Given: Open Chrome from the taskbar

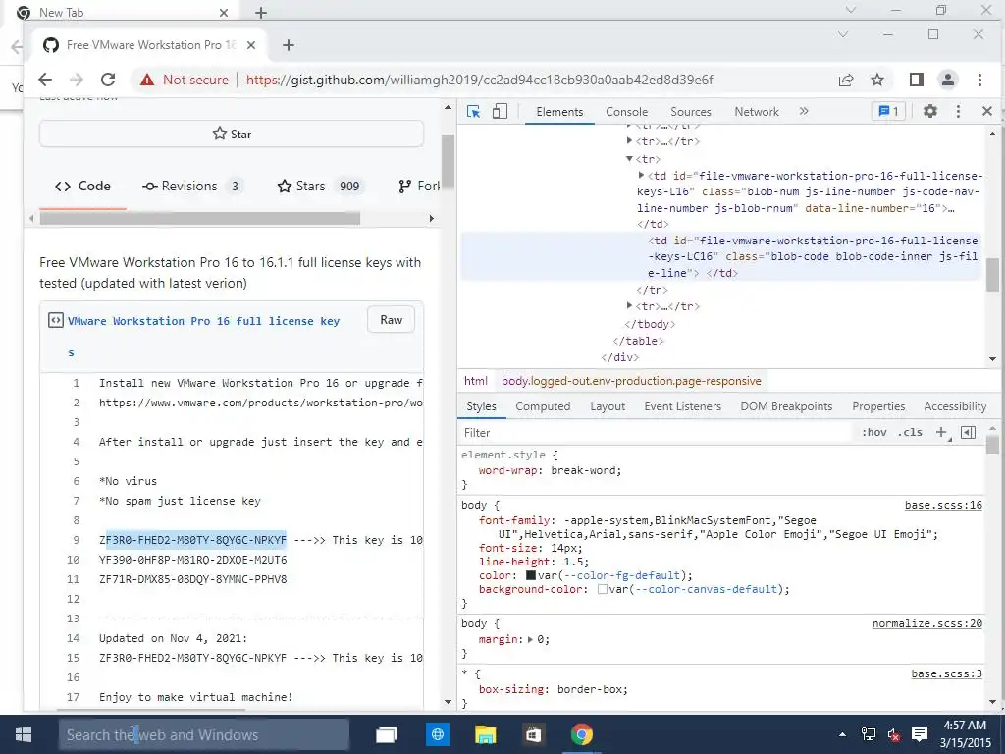Looking at the screenshot, I should [x=581, y=734].
